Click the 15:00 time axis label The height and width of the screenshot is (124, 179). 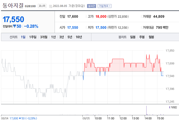160,118
